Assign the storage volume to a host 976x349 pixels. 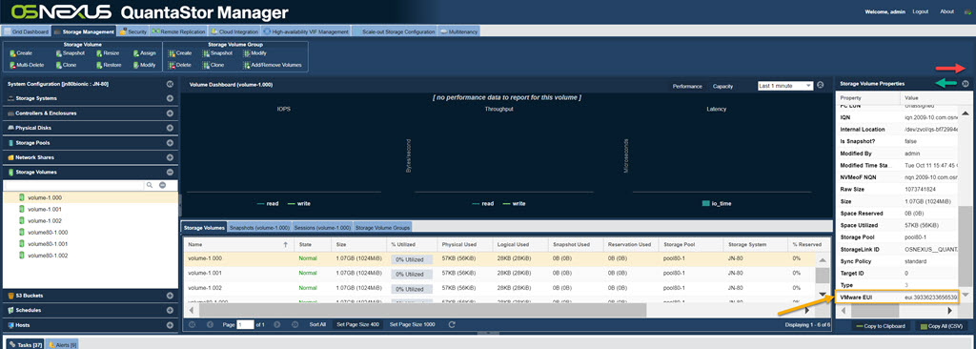(x=145, y=53)
